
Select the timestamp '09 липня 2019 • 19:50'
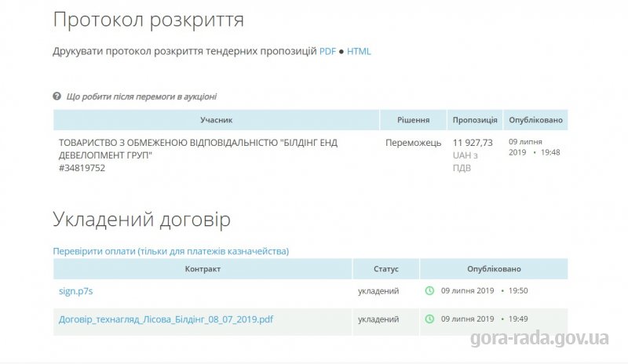click(x=484, y=291)
